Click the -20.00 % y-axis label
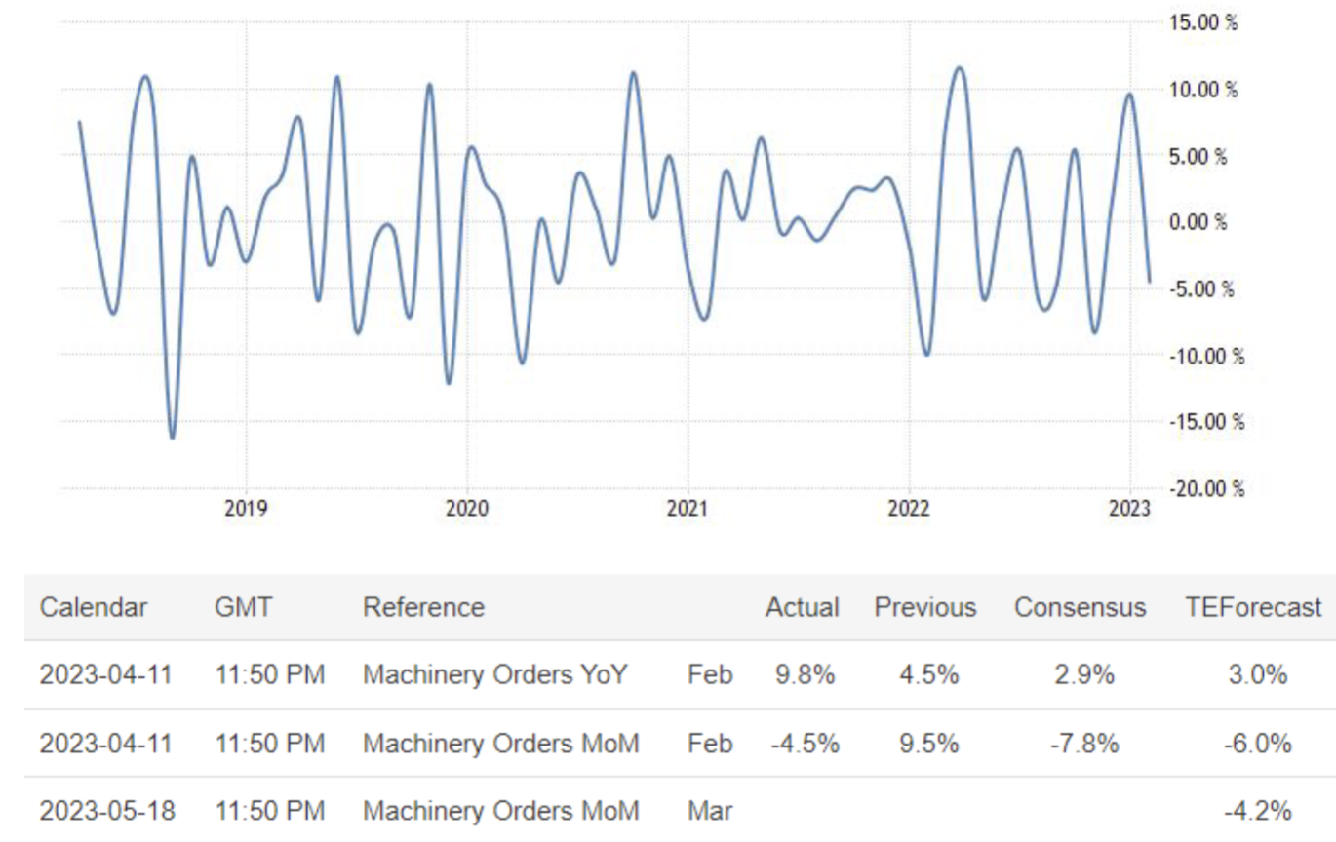The image size is (1336, 842). pos(1205,488)
